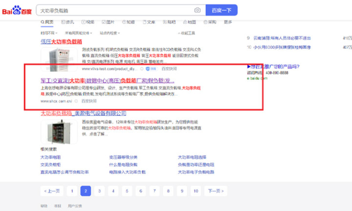Go to results page 5
352x211 pixels.
tap(127, 191)
